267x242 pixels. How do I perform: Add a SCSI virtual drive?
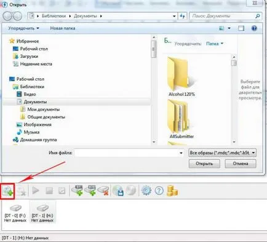click(x=90, y=191)
